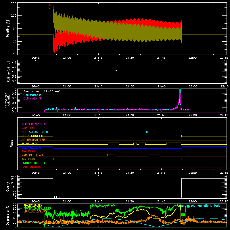
Task: Click the 3.6 tick on Roll period axis
Action: coord(14,81)
